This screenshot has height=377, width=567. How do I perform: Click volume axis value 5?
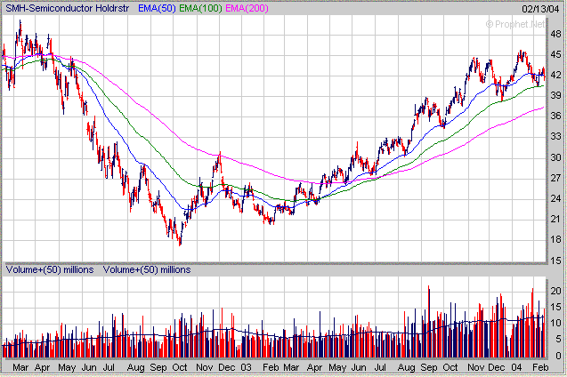[558, 340]
